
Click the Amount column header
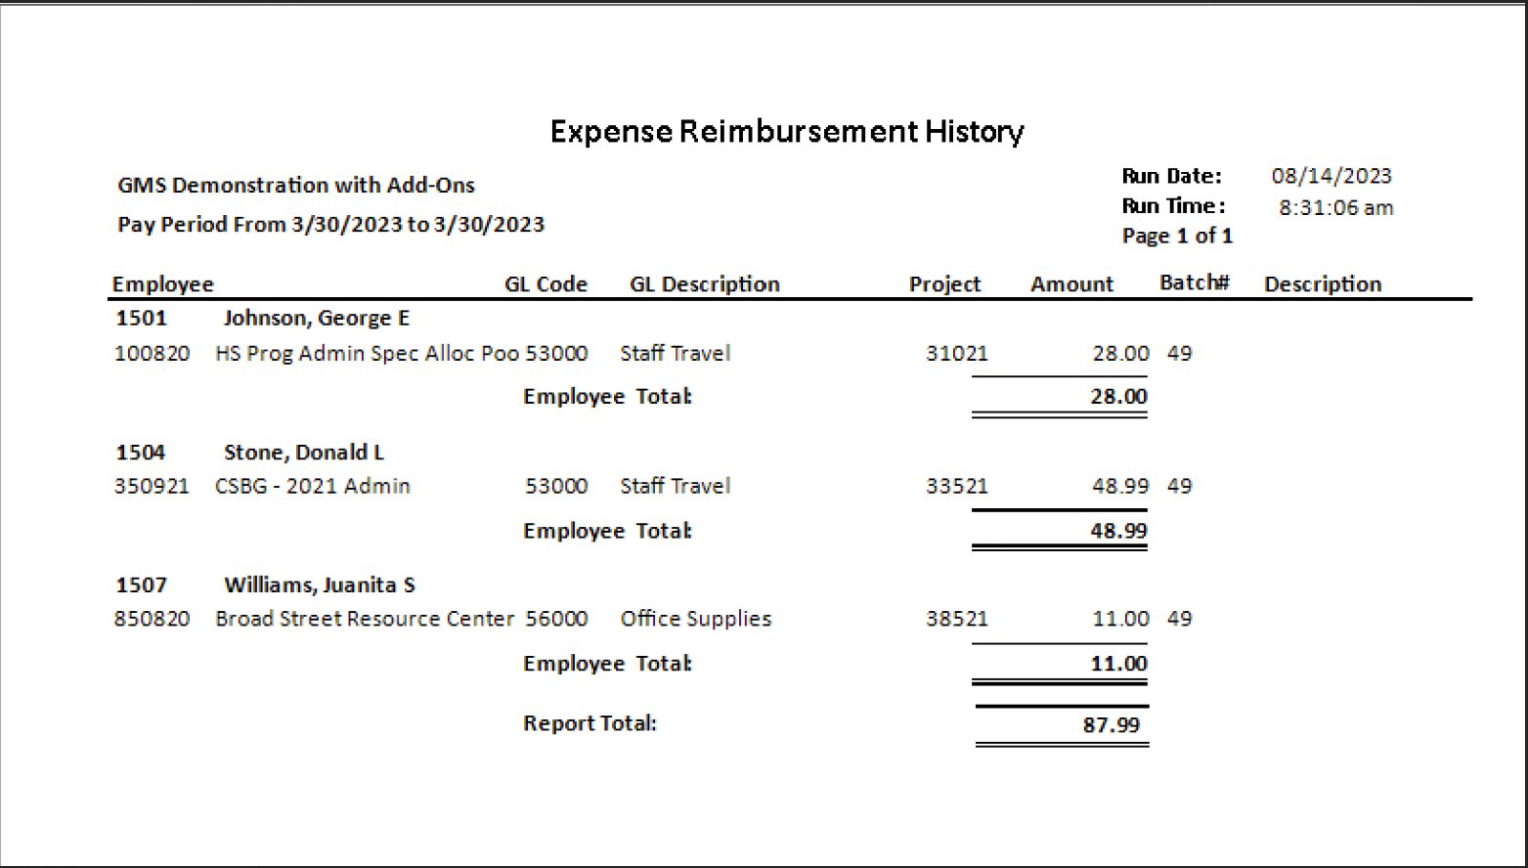tap(1071, 284)
